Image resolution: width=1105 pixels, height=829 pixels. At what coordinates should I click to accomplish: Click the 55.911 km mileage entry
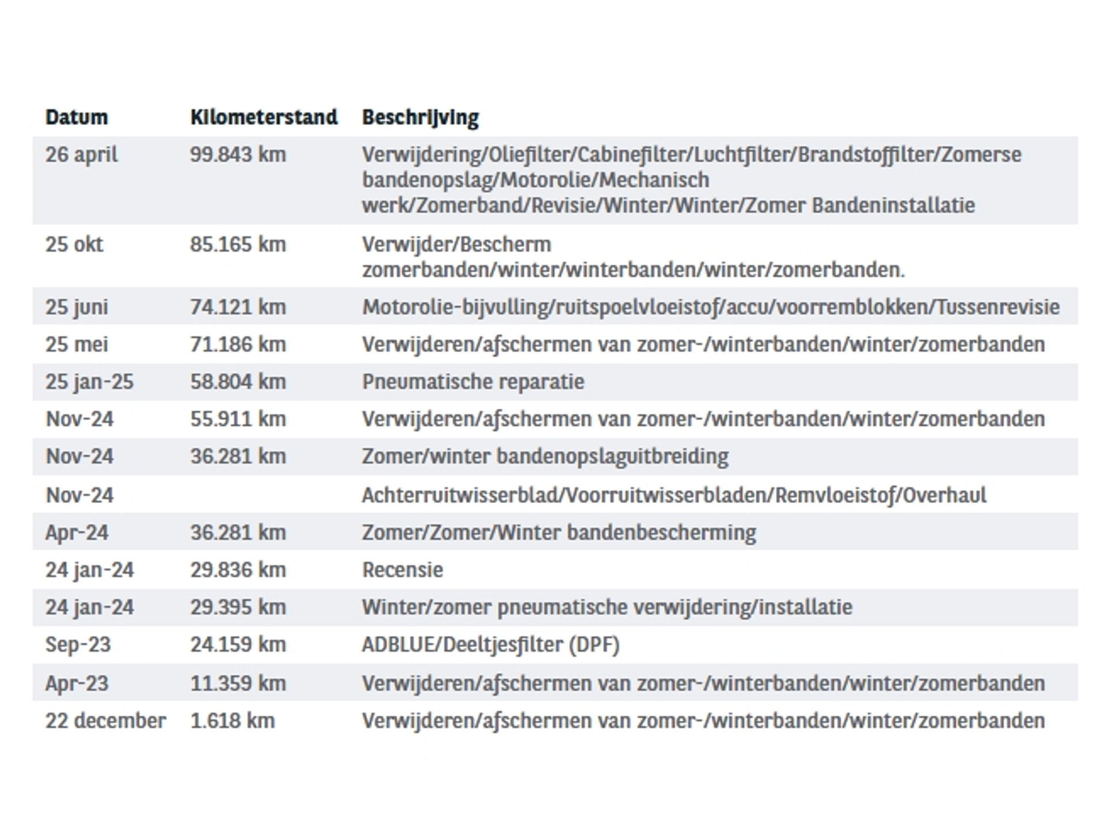(x=238, y=419)
